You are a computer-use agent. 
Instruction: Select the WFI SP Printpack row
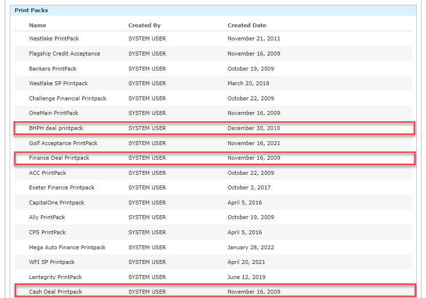[53, 262]
